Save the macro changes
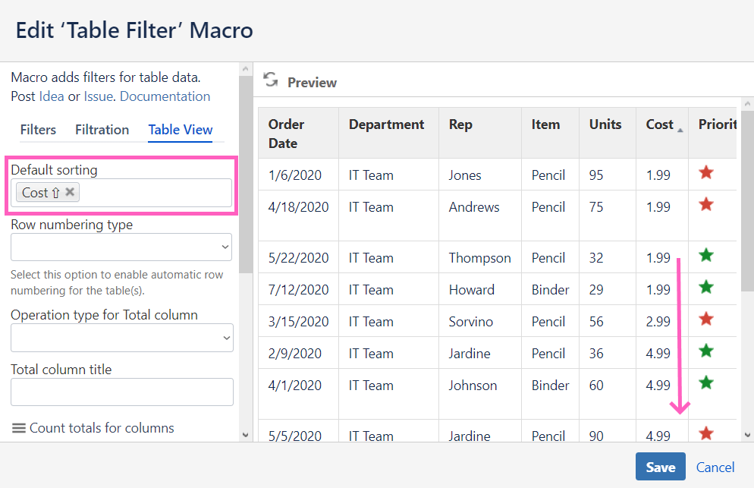The width and height of the screenshot is (754, 488). 659,467
